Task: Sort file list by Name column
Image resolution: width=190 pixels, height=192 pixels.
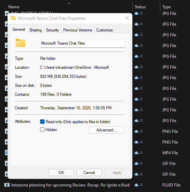Action: tap(14, 7)
